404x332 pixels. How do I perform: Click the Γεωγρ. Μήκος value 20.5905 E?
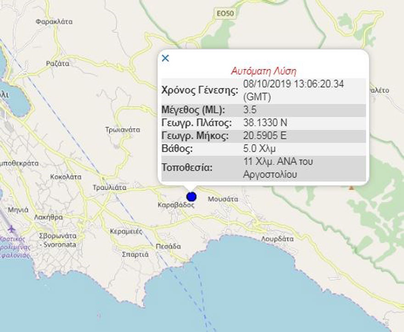coord(264,136)
